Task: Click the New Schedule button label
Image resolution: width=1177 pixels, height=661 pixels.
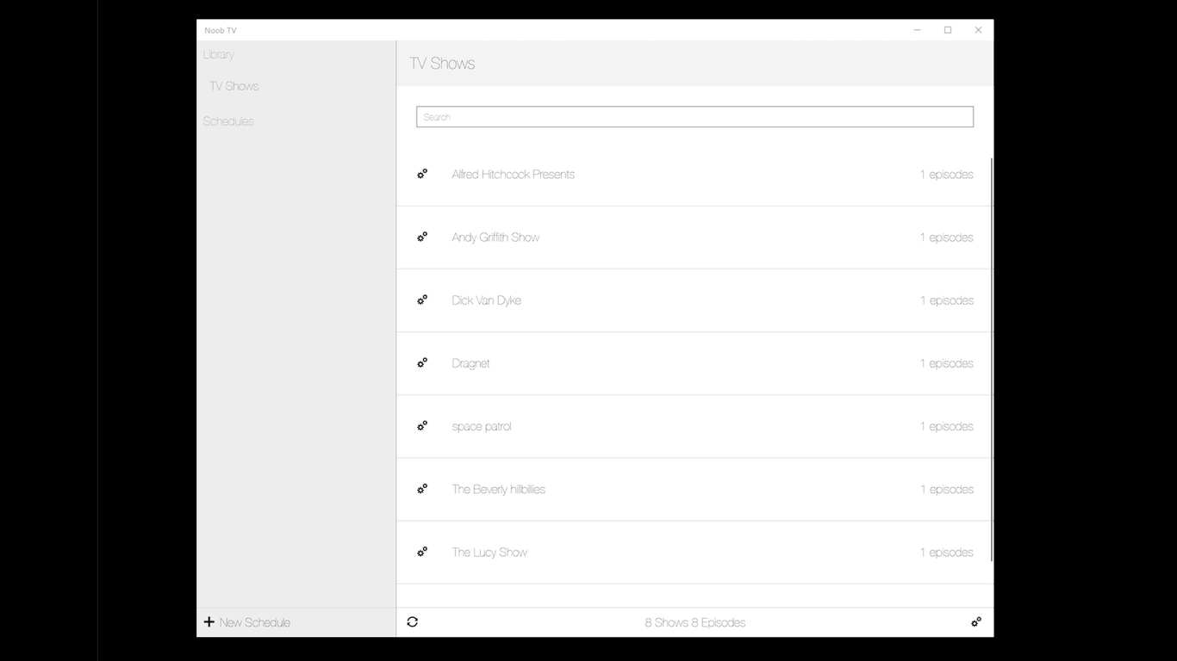Action: [255, 622]
